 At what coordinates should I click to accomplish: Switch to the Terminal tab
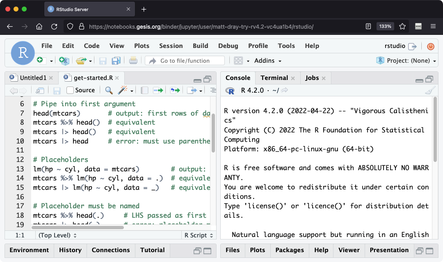point(274,77)
